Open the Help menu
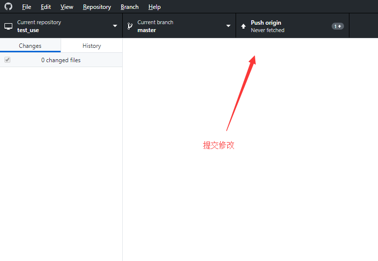Viewport: 378px width, 261px height. coord(154,7)
